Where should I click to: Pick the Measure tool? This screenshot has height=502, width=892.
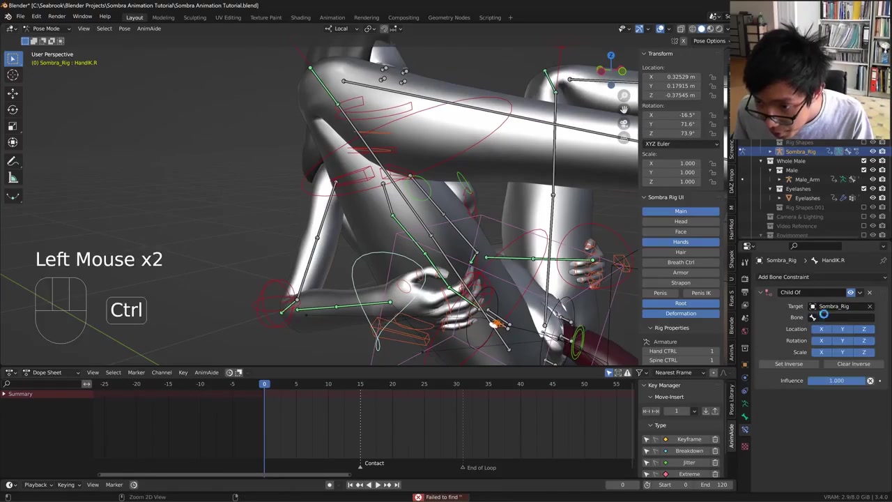[x=13, y=178]
